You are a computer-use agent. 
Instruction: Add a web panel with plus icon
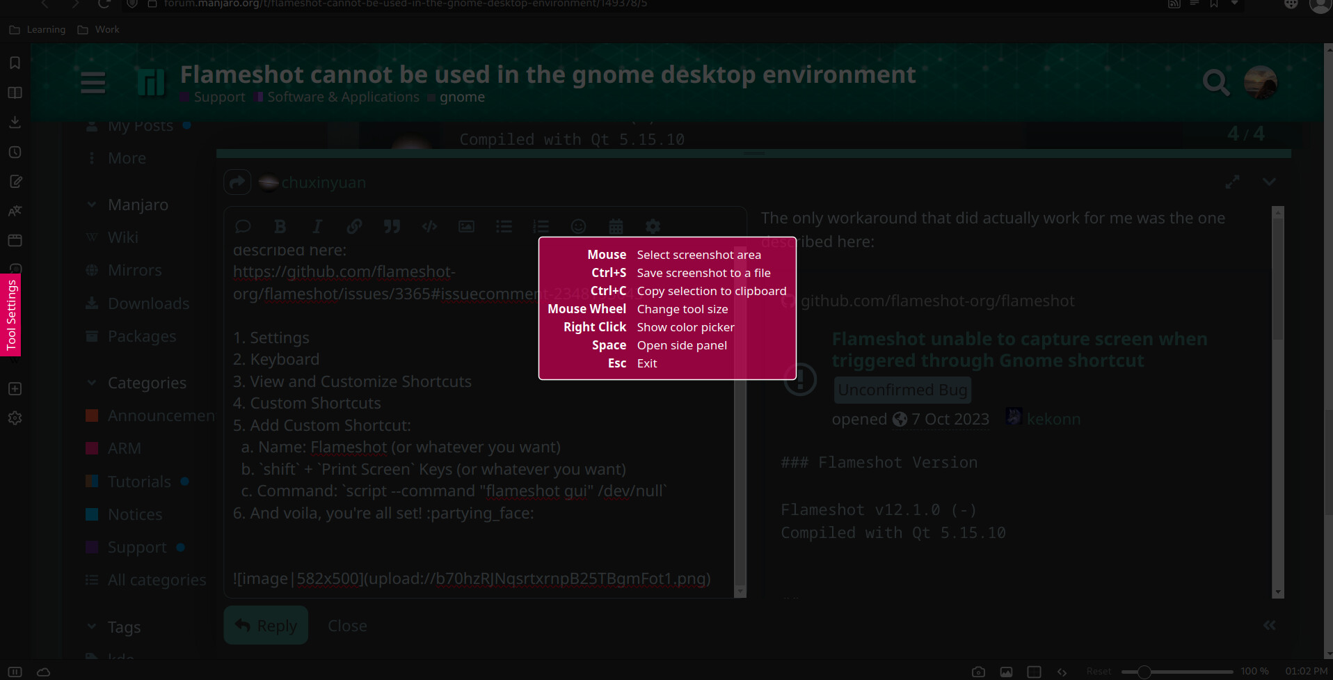(15, 388)
